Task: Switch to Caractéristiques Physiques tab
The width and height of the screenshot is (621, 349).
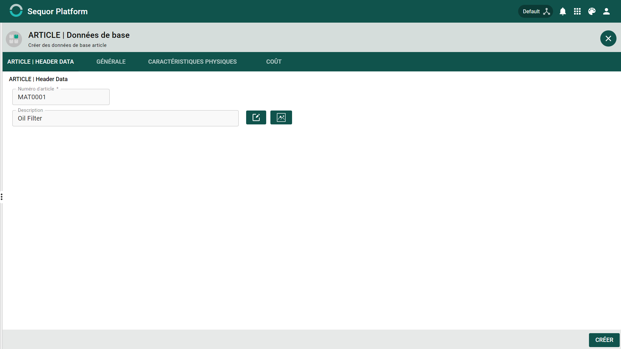Action: 192,62
